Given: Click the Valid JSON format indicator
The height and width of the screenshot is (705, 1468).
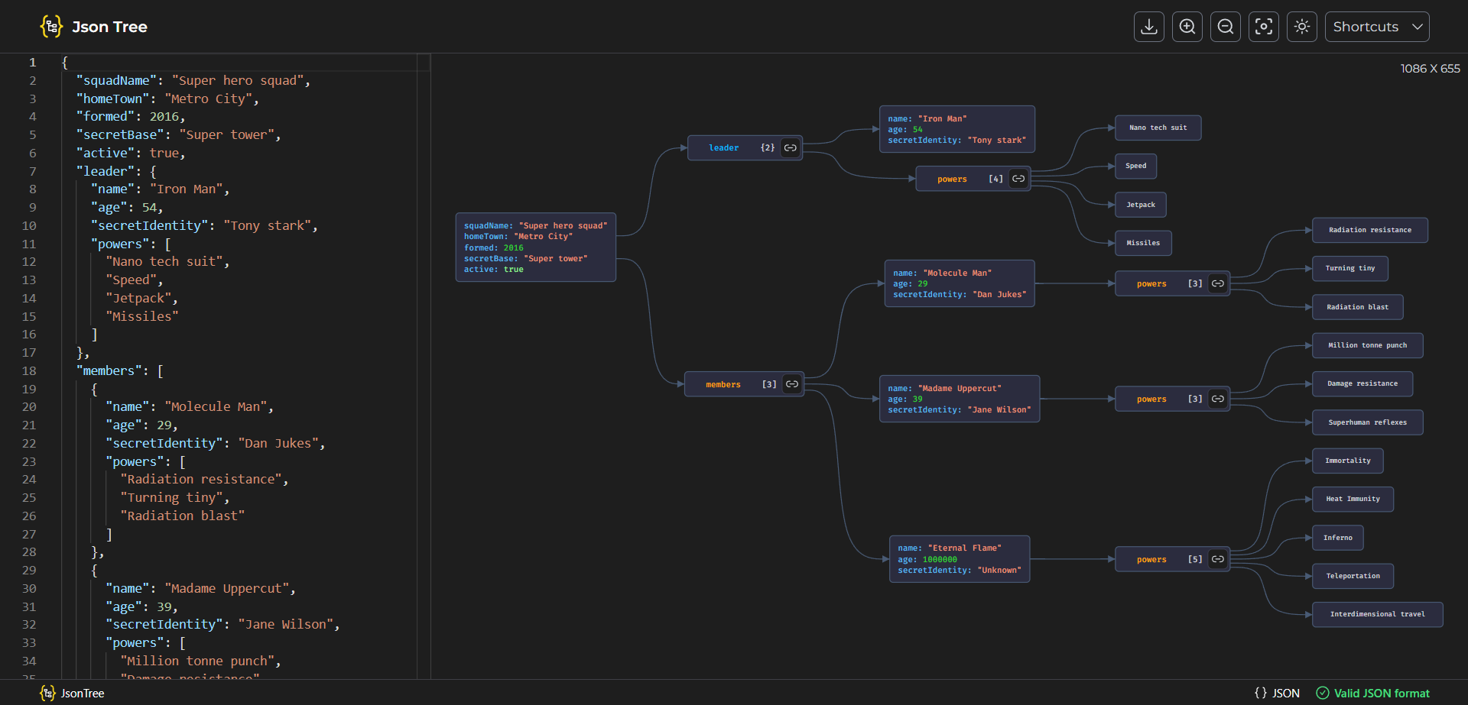Looking at the screenshot, I should tap(1372, 693).
